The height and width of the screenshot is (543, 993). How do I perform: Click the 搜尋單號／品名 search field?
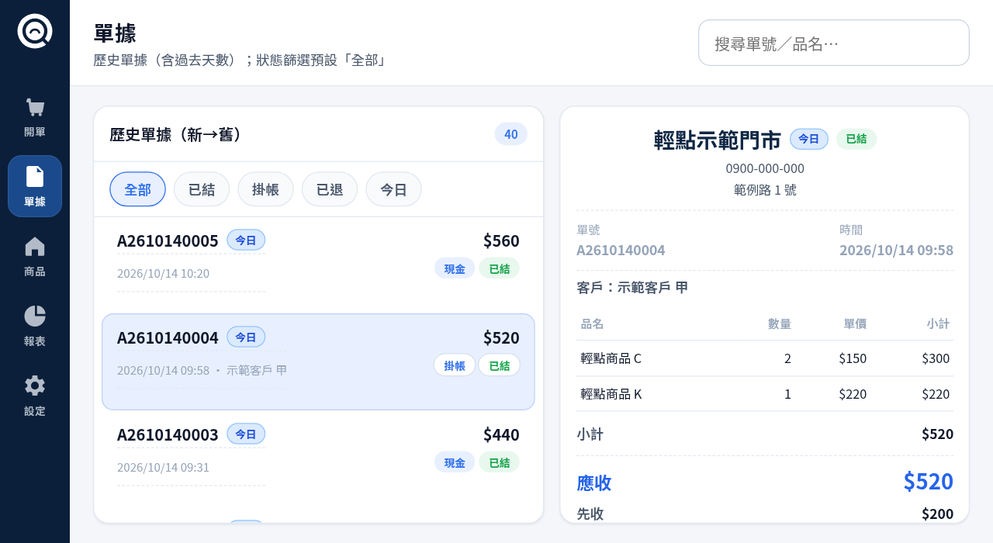(x=834, y=43)
